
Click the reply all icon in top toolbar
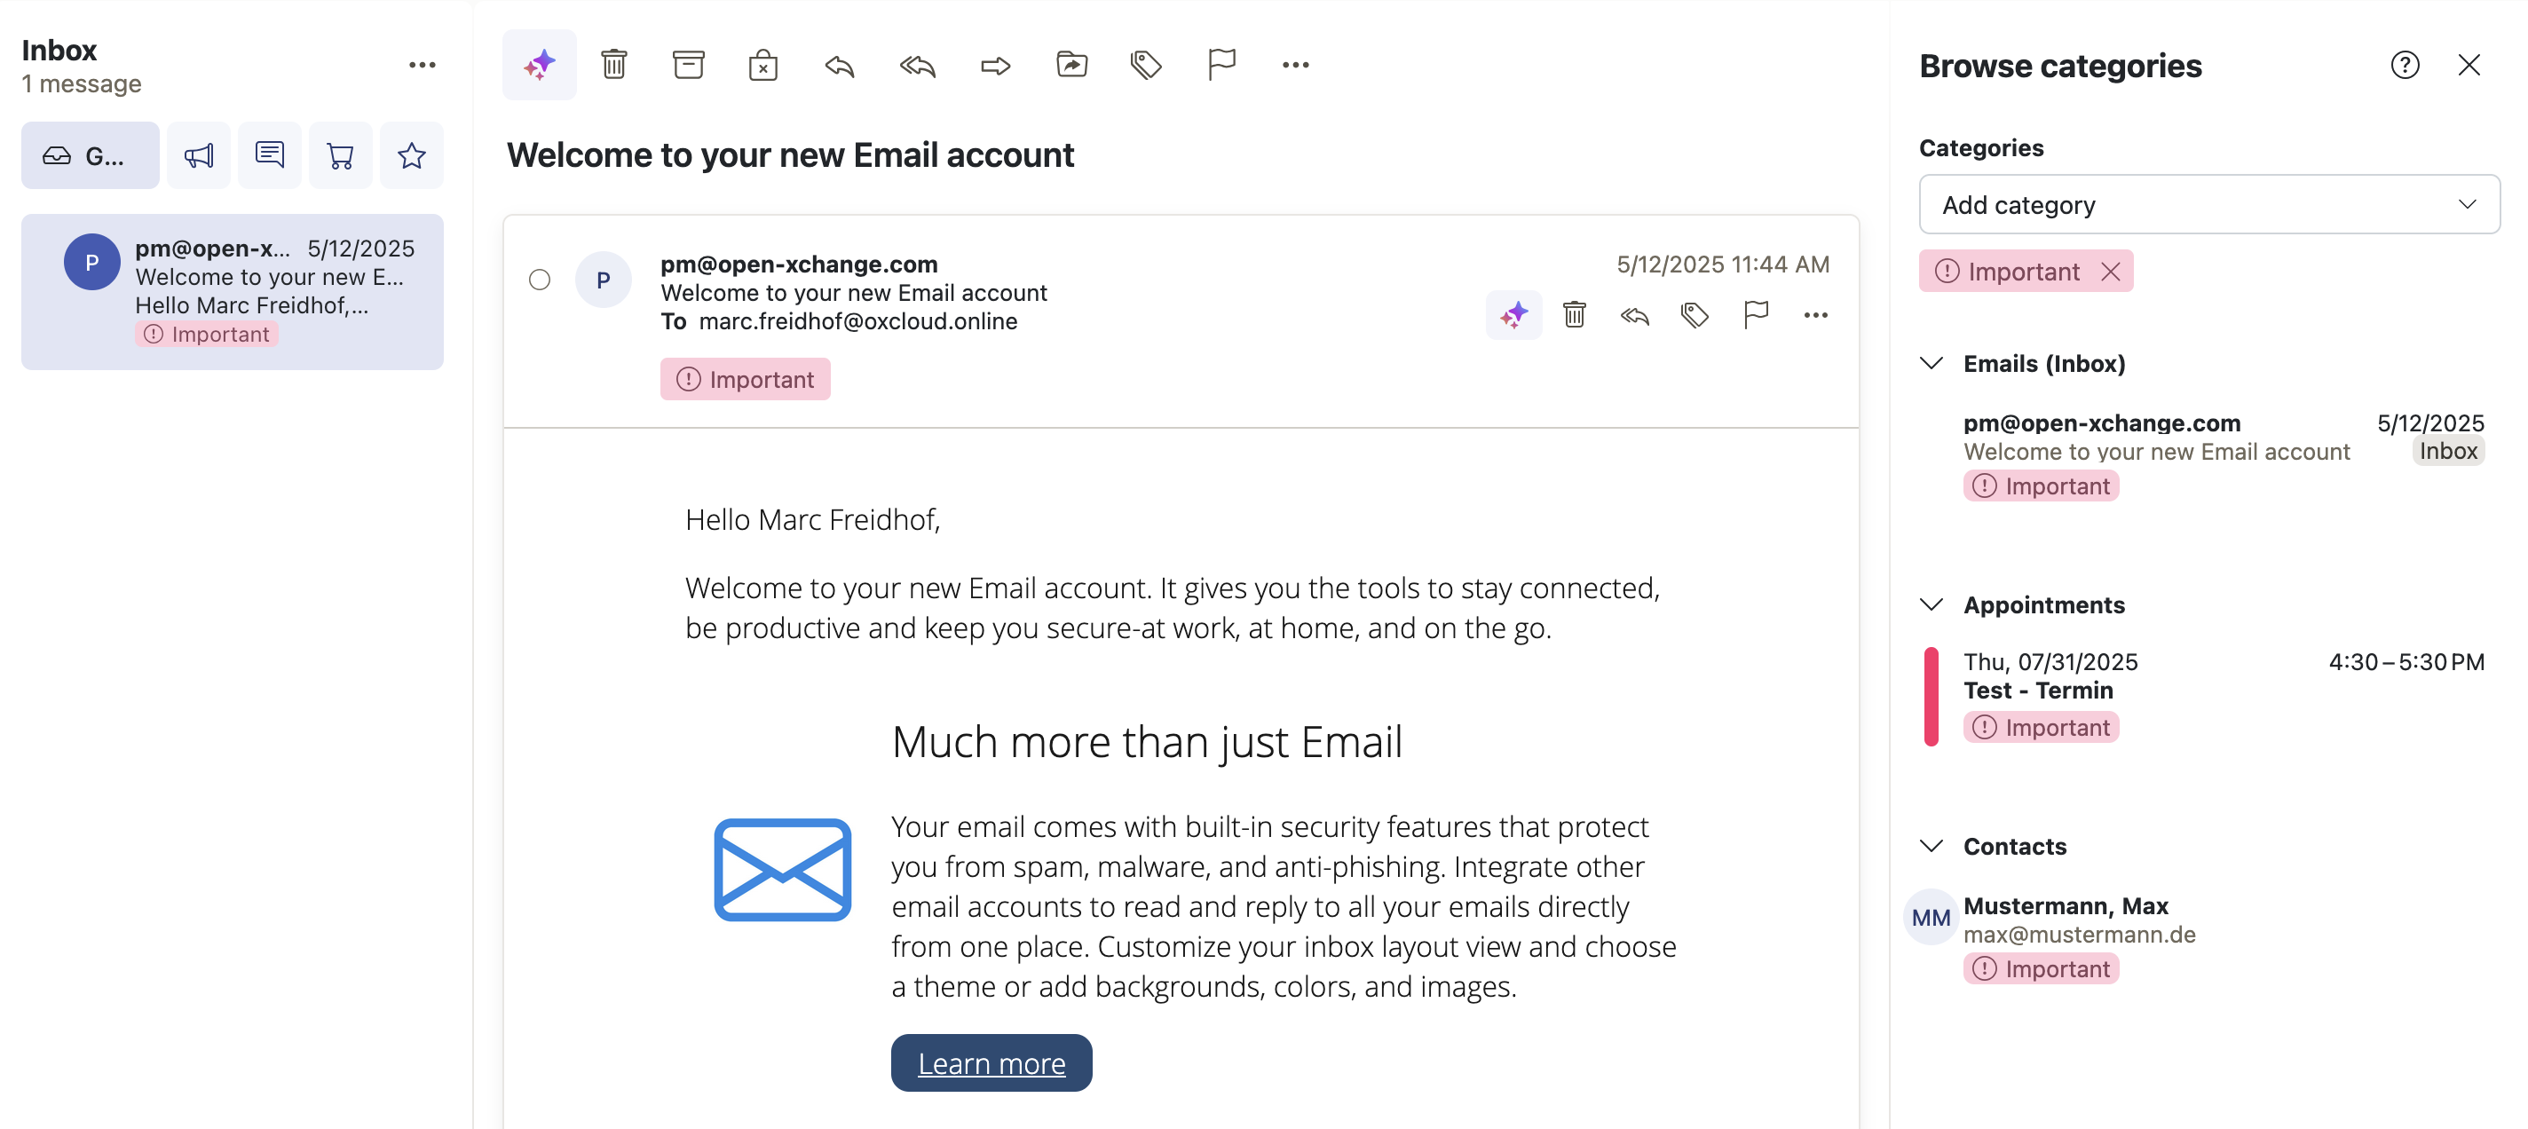point(917,66)
